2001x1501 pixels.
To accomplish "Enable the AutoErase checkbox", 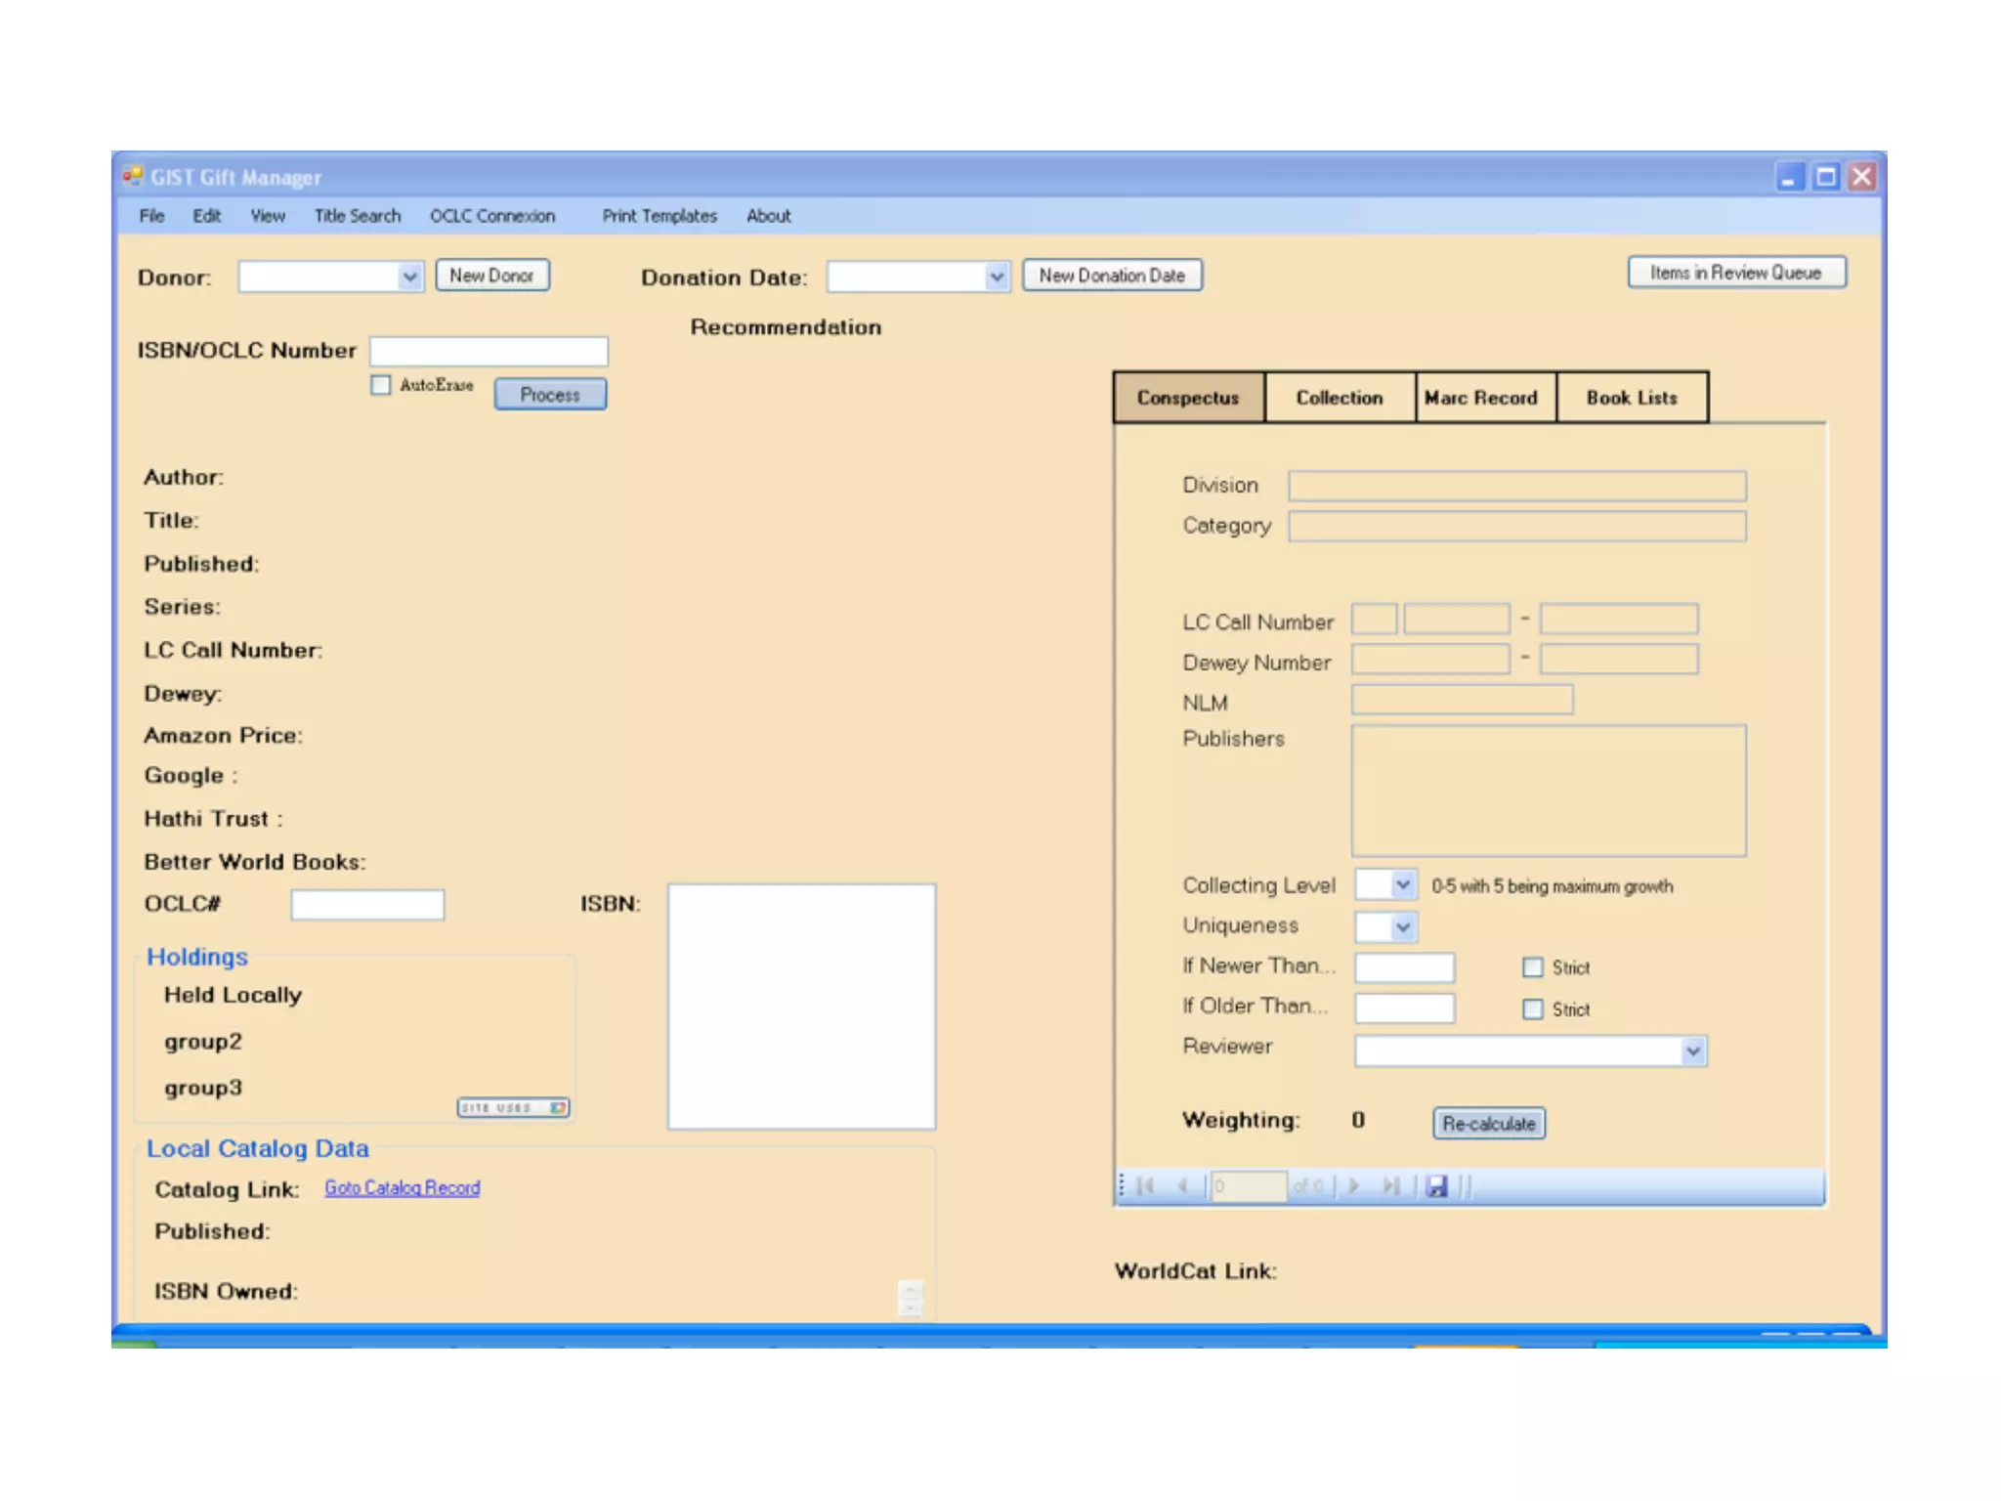I will pyautogui.click(x=381, y=385).
